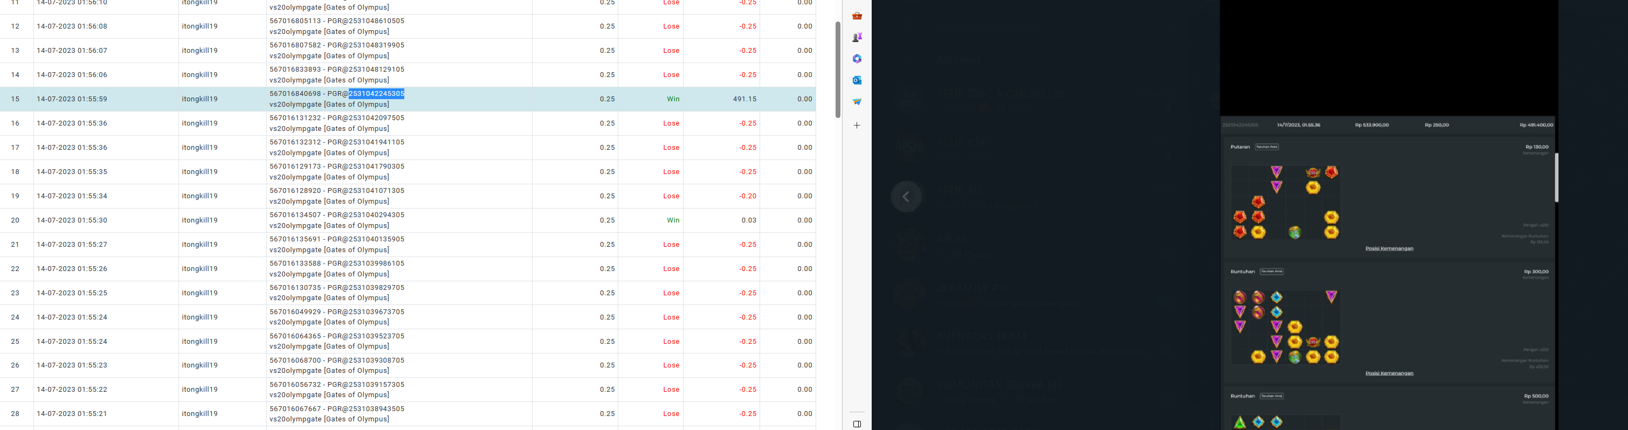Click the plus icon to customize sidebar

coord(857,126)
